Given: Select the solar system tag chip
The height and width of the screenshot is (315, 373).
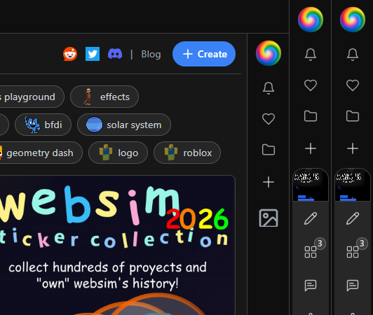Looking at the screenshot, I should [x=124, y=125].
